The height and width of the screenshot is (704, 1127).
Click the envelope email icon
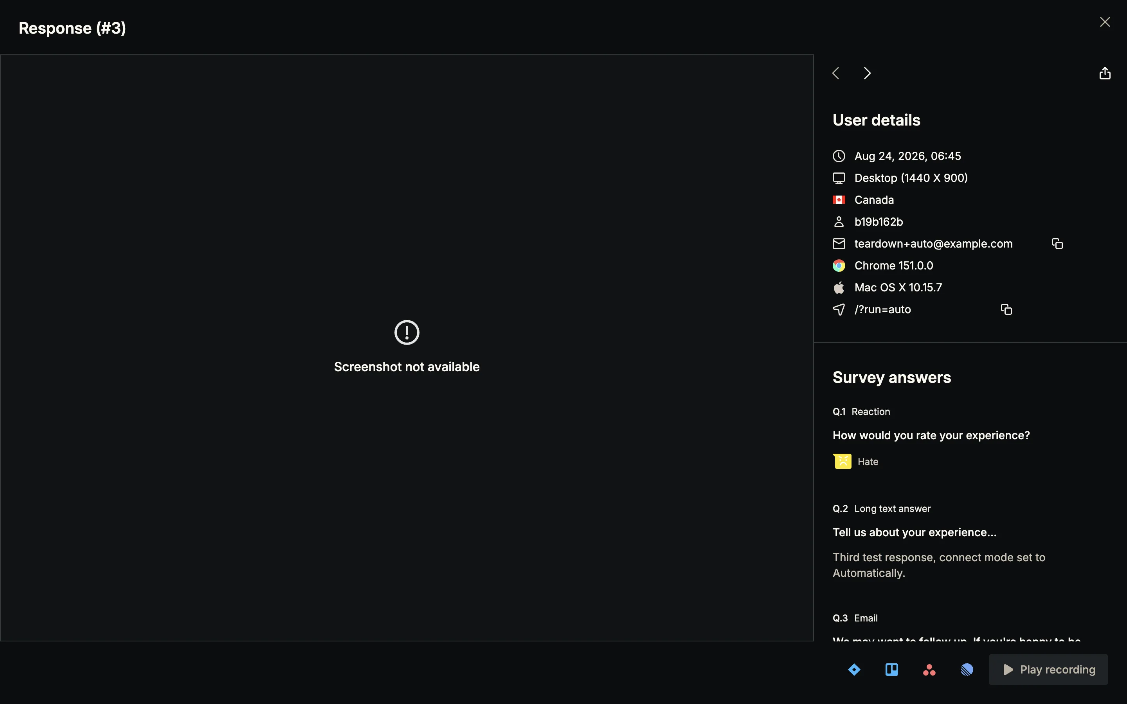[839, 244]
